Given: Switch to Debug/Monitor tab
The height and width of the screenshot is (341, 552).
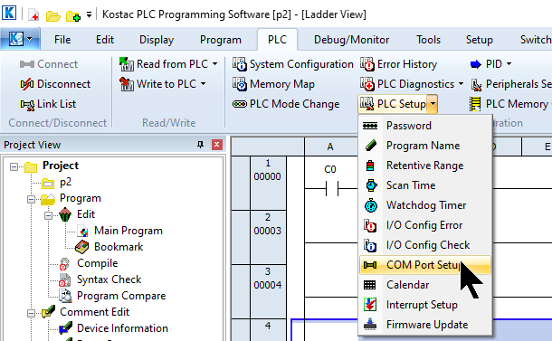Looking at the screenshot, I should click(351, 40).
